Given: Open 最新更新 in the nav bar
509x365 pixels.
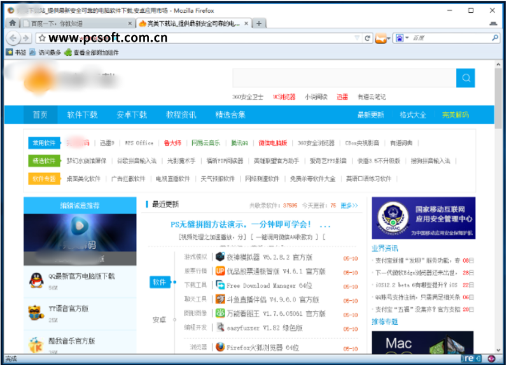Looking at the screenshot, I should point(370,114).
